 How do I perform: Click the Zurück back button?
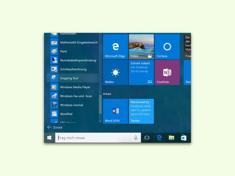(x=55, y=127)
